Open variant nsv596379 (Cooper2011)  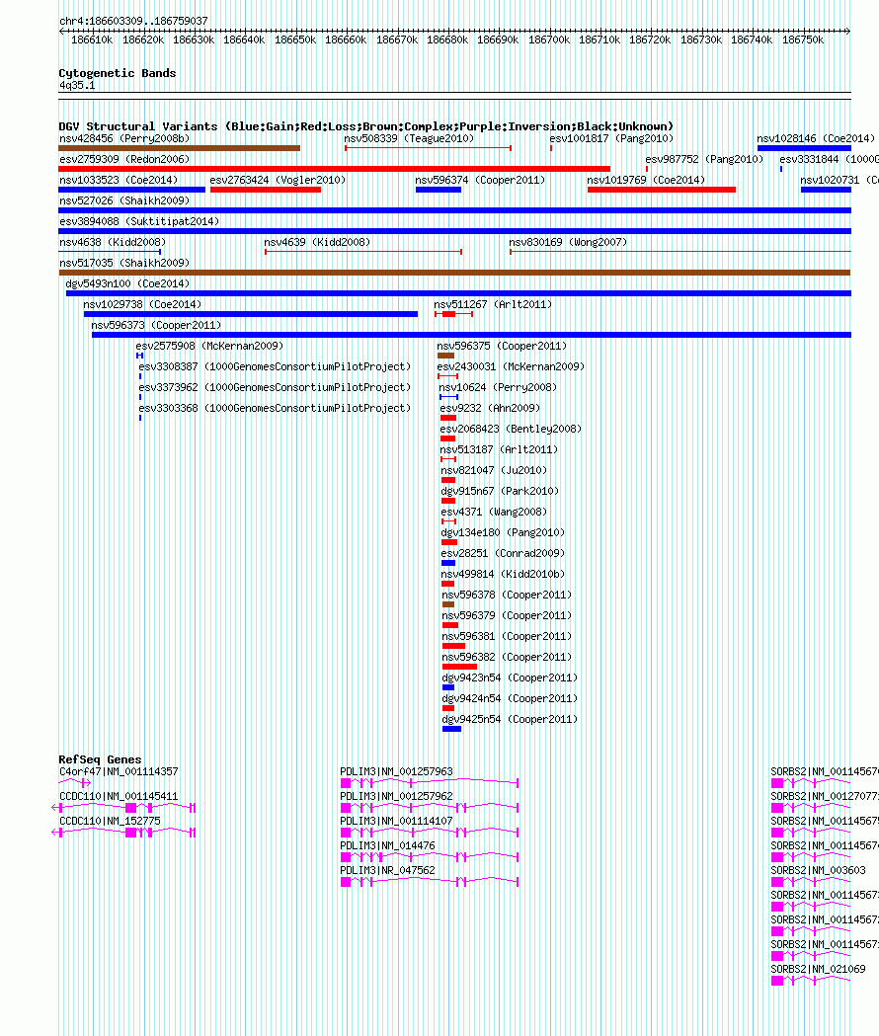click(507, 616)
